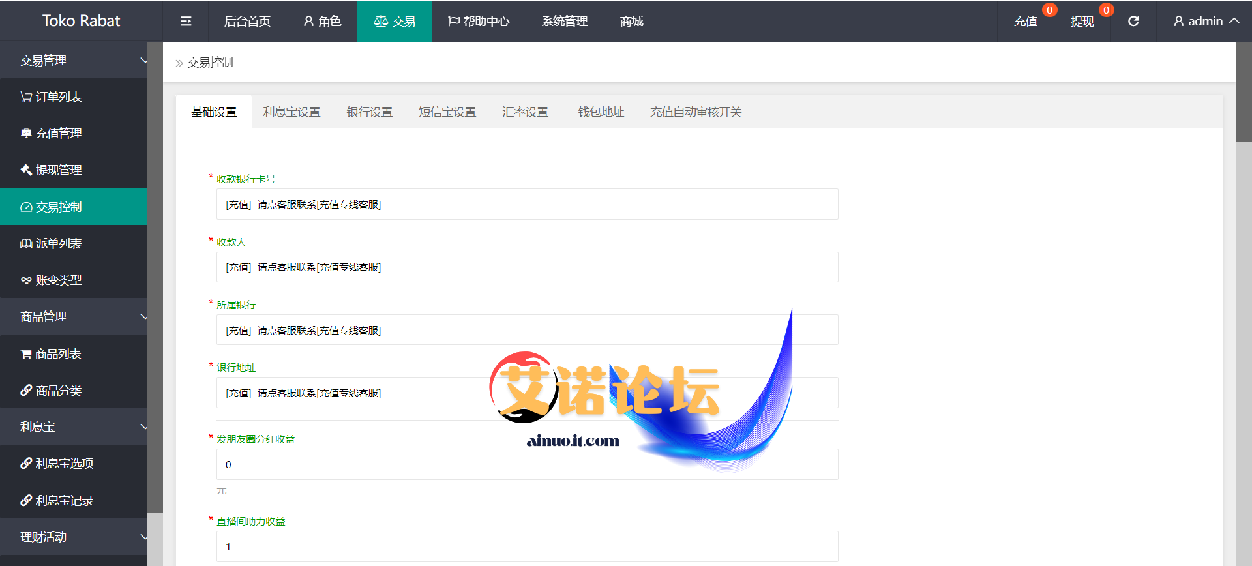
Task: Click the icon beside 充值管理
Action: point(26,134)
